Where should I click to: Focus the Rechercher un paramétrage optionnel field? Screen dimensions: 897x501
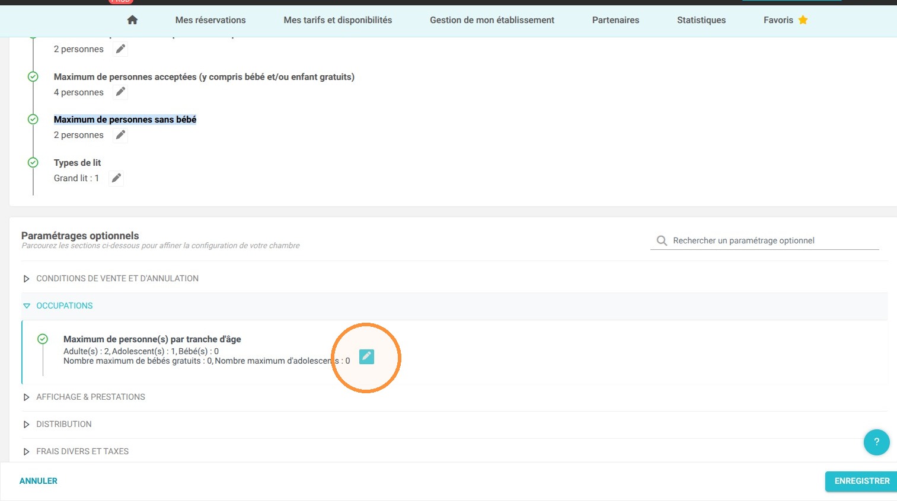click(765, 240)
